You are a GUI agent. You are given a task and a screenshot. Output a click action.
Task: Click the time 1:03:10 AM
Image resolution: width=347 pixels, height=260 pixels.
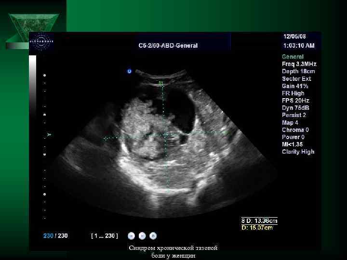pos(299,46)
